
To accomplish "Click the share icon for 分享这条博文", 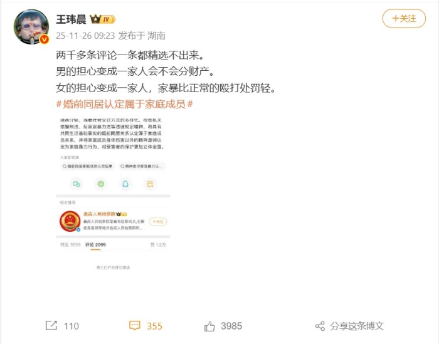I will [320, 326].
